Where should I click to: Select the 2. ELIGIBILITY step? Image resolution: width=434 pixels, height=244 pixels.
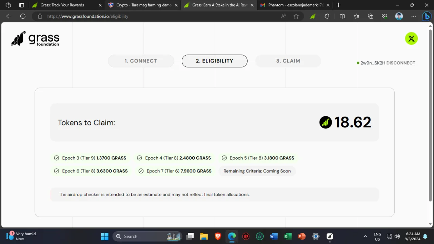[x=215, y=61]
